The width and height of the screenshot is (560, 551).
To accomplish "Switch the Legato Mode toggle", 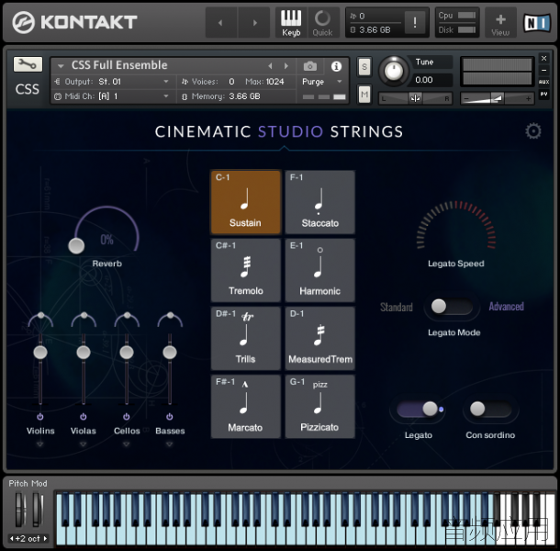I will coord(452,306).
